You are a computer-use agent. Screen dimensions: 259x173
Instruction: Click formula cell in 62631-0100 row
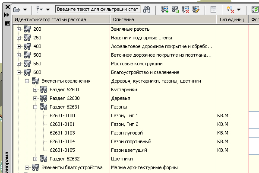254,115
